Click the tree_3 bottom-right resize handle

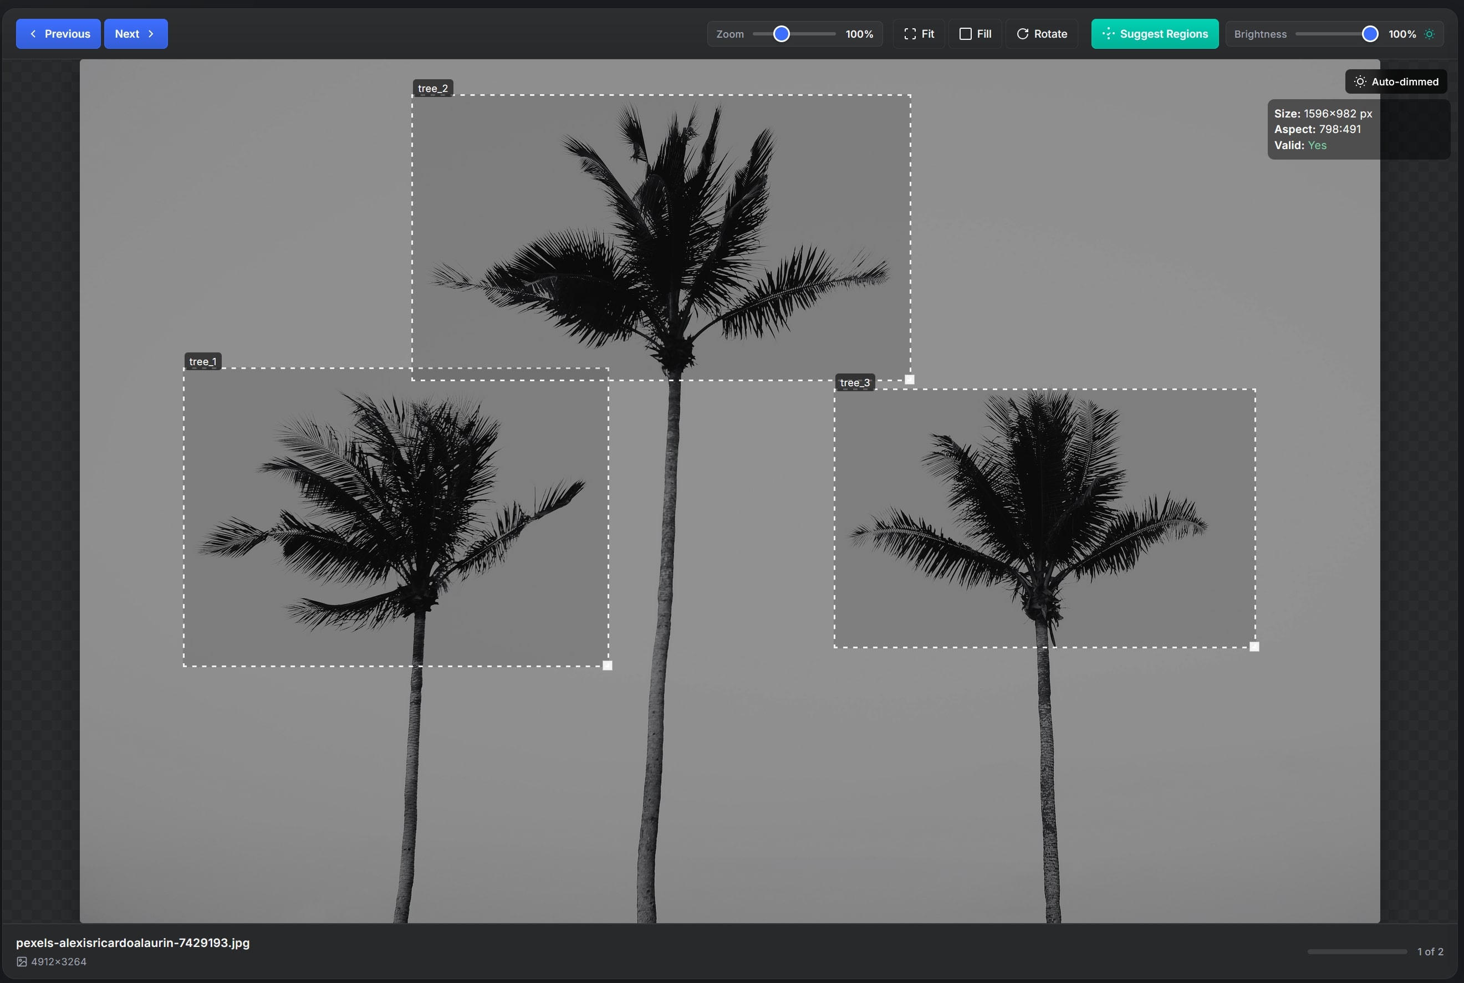tap(1253, 646)
